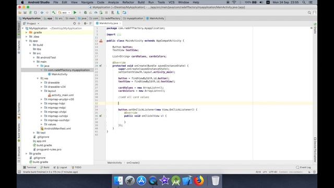Click the Profile app gauge icon

click(x=96, y=13)
